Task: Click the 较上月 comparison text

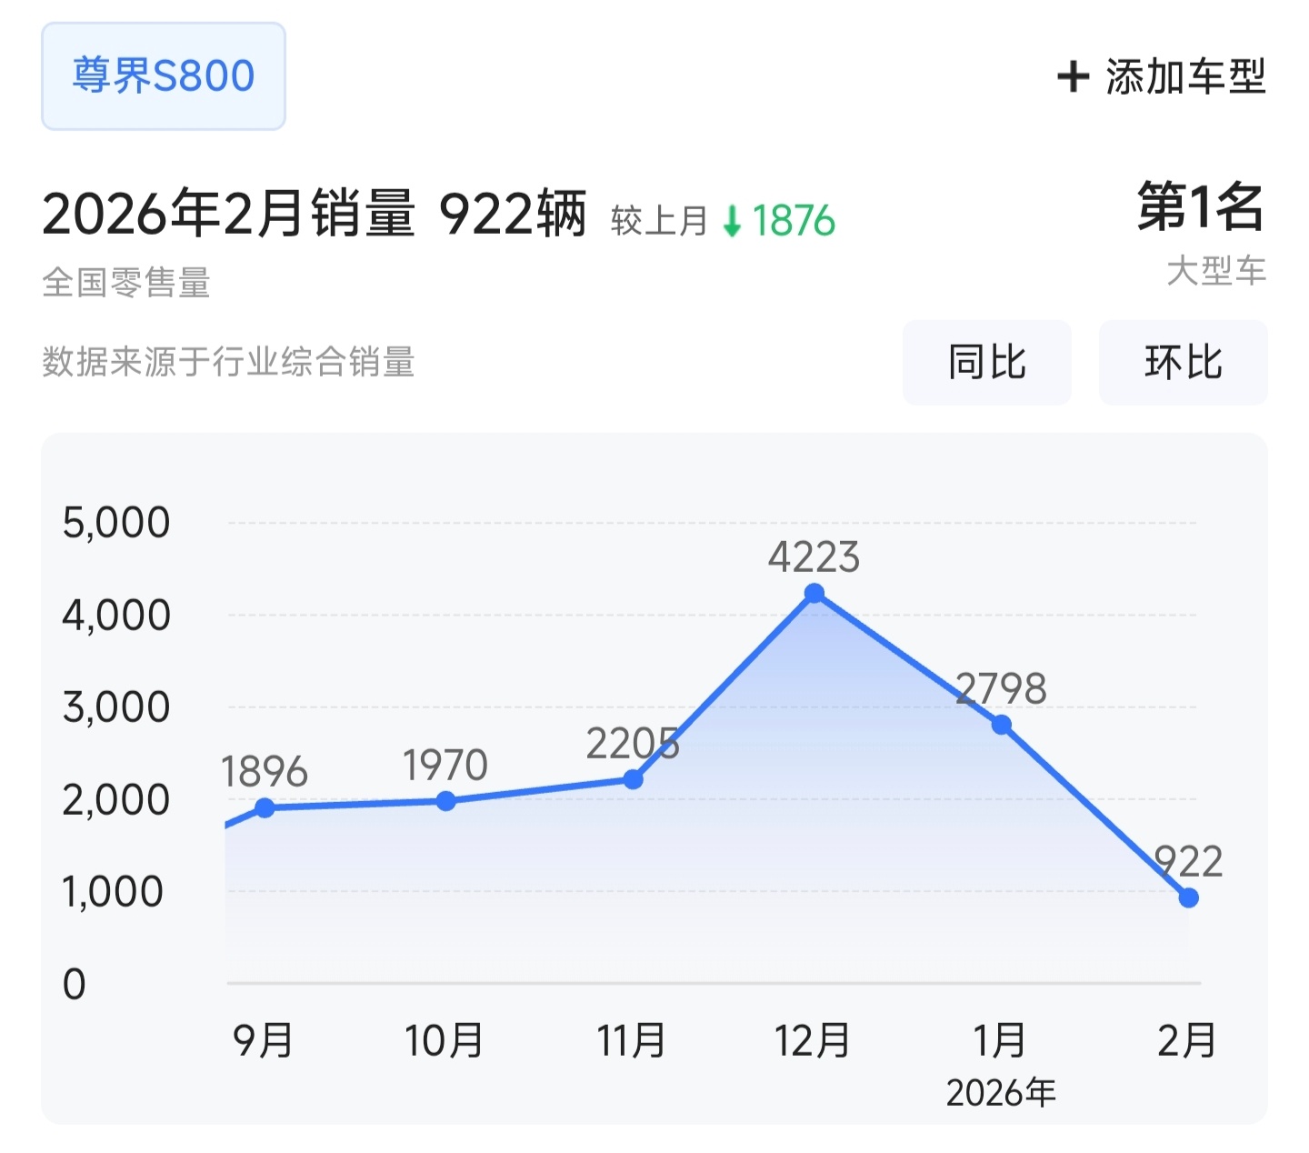Action: point(659,221)
